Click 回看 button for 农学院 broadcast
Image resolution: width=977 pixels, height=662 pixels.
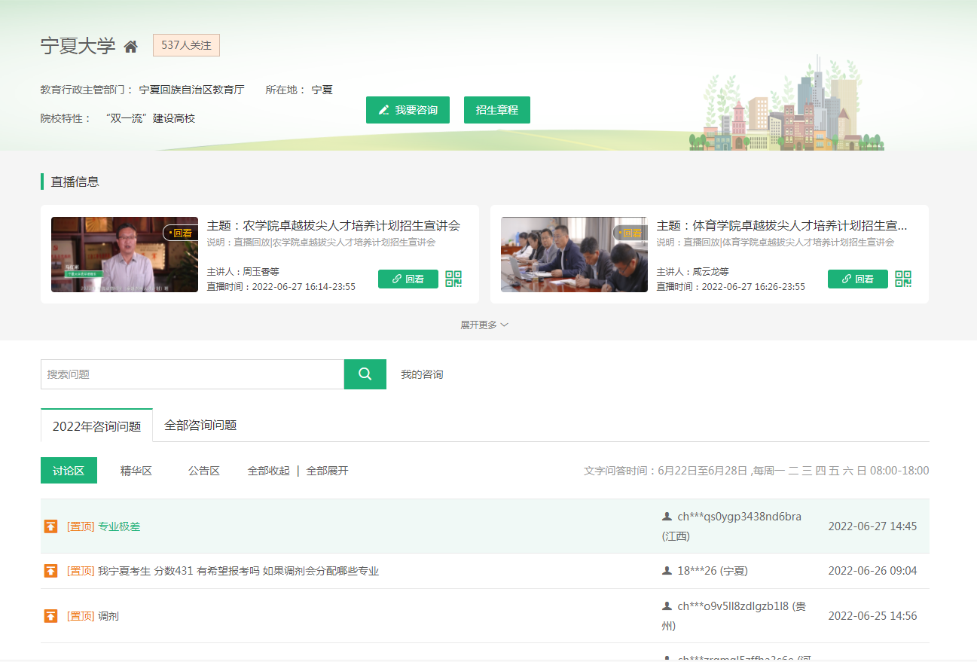pos(408,279)
